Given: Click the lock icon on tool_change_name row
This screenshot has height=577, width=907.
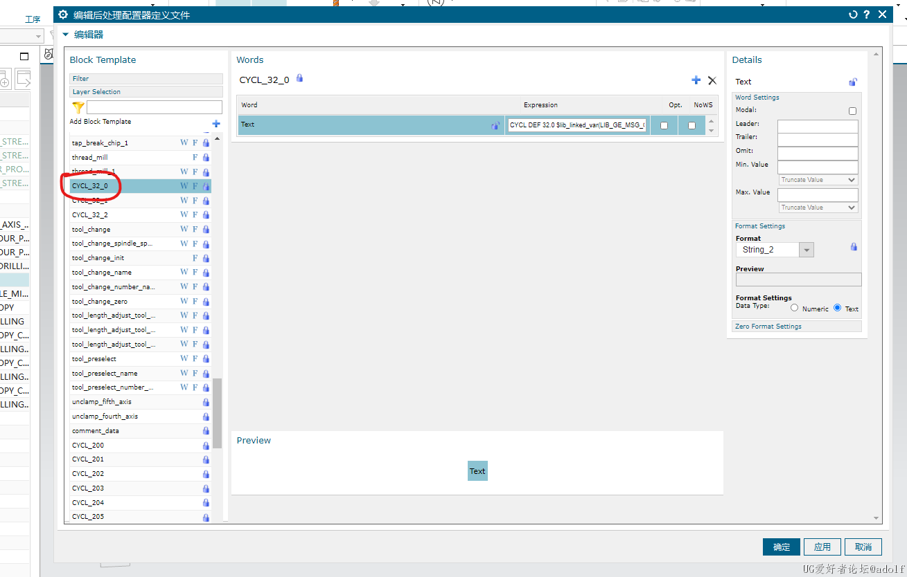Looking at the screenshot, I should [206, 273].
